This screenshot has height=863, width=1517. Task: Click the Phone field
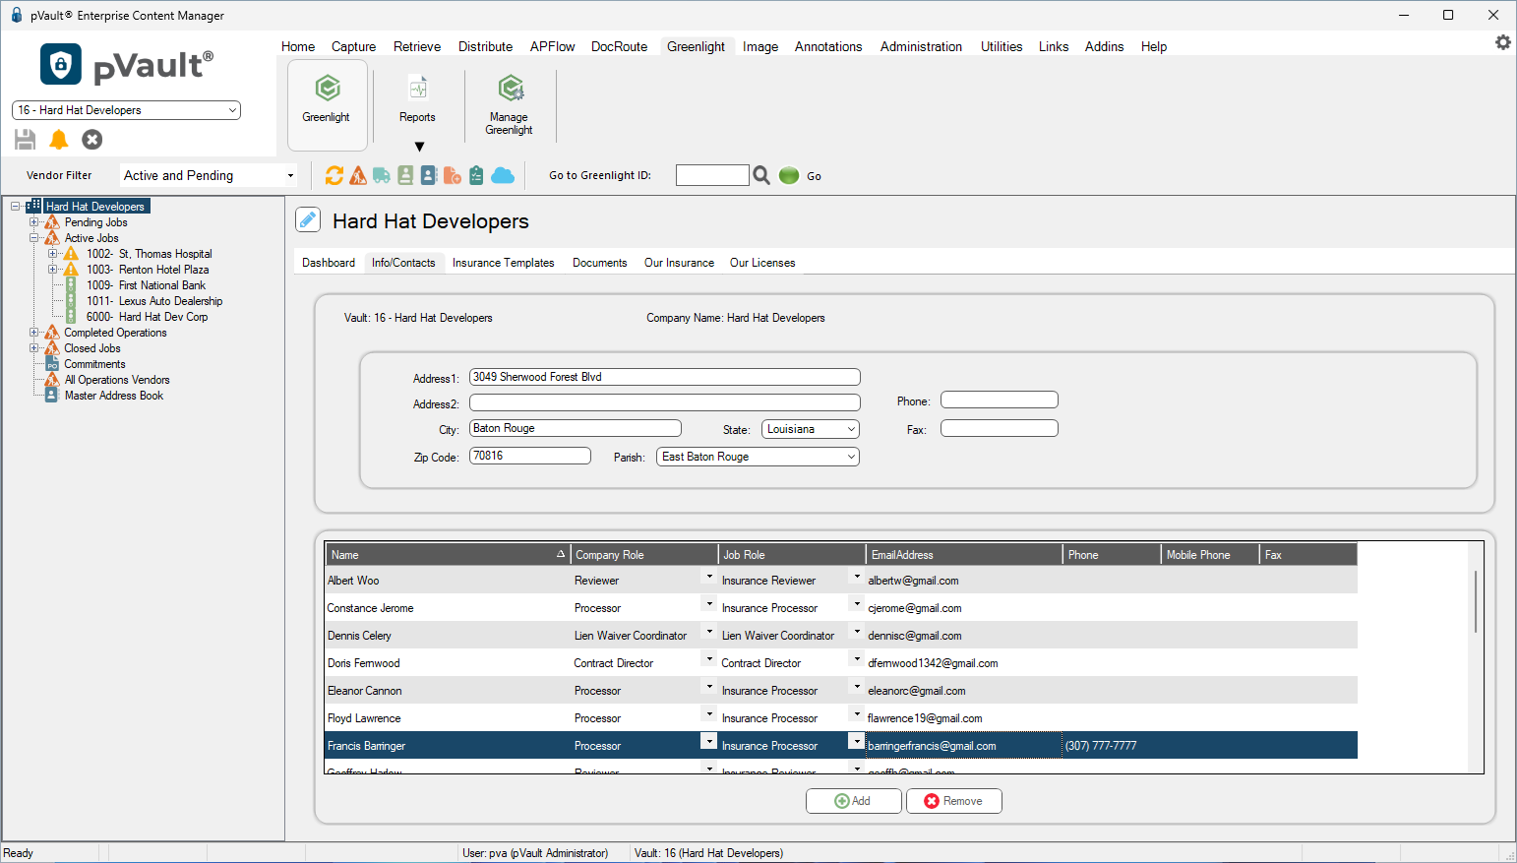coord(1000,400)
